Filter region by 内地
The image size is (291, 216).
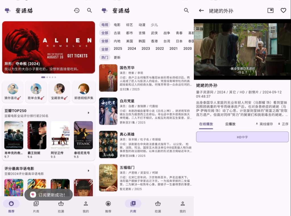(117, 41)
